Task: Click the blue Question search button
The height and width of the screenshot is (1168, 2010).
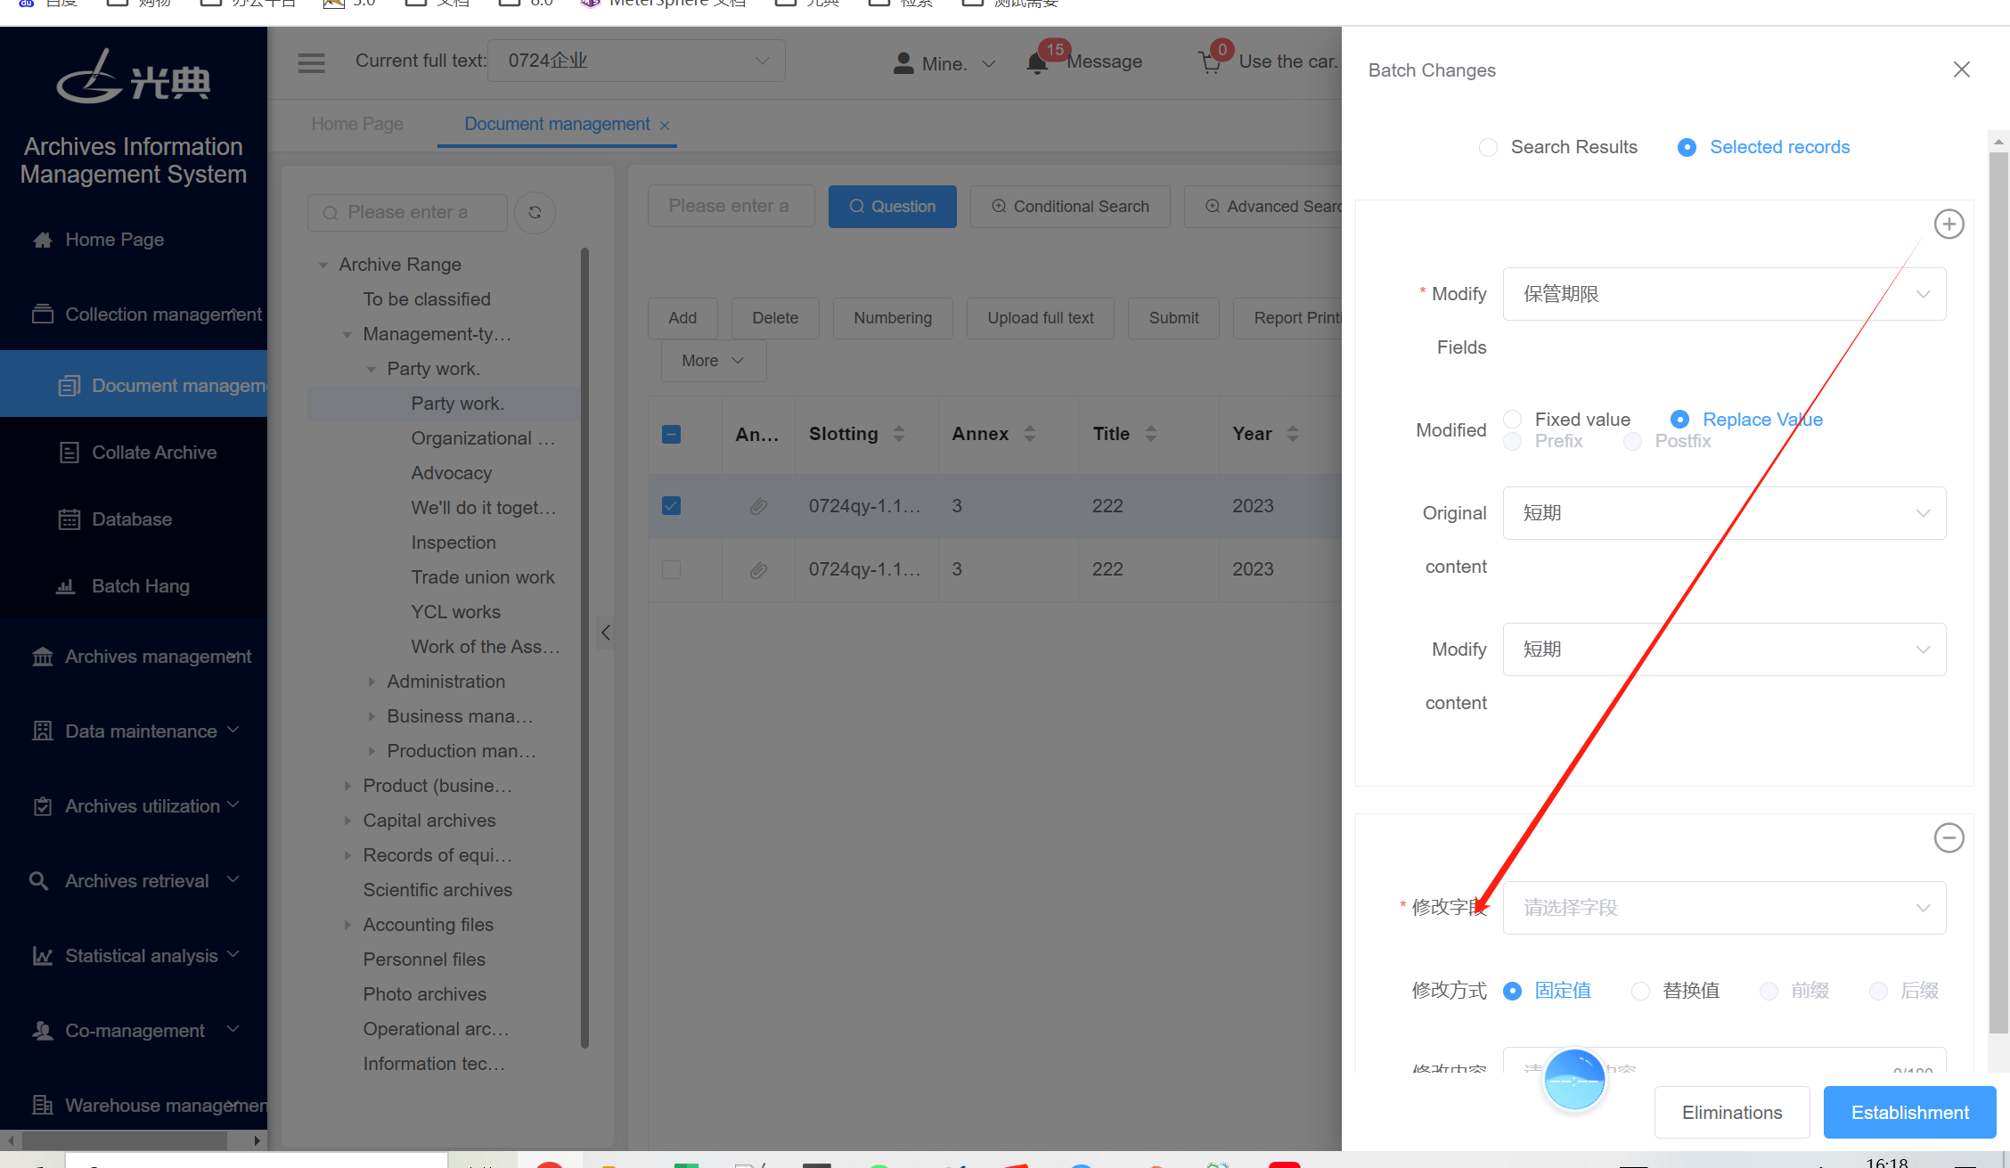Action: click(x=892, y=207)
